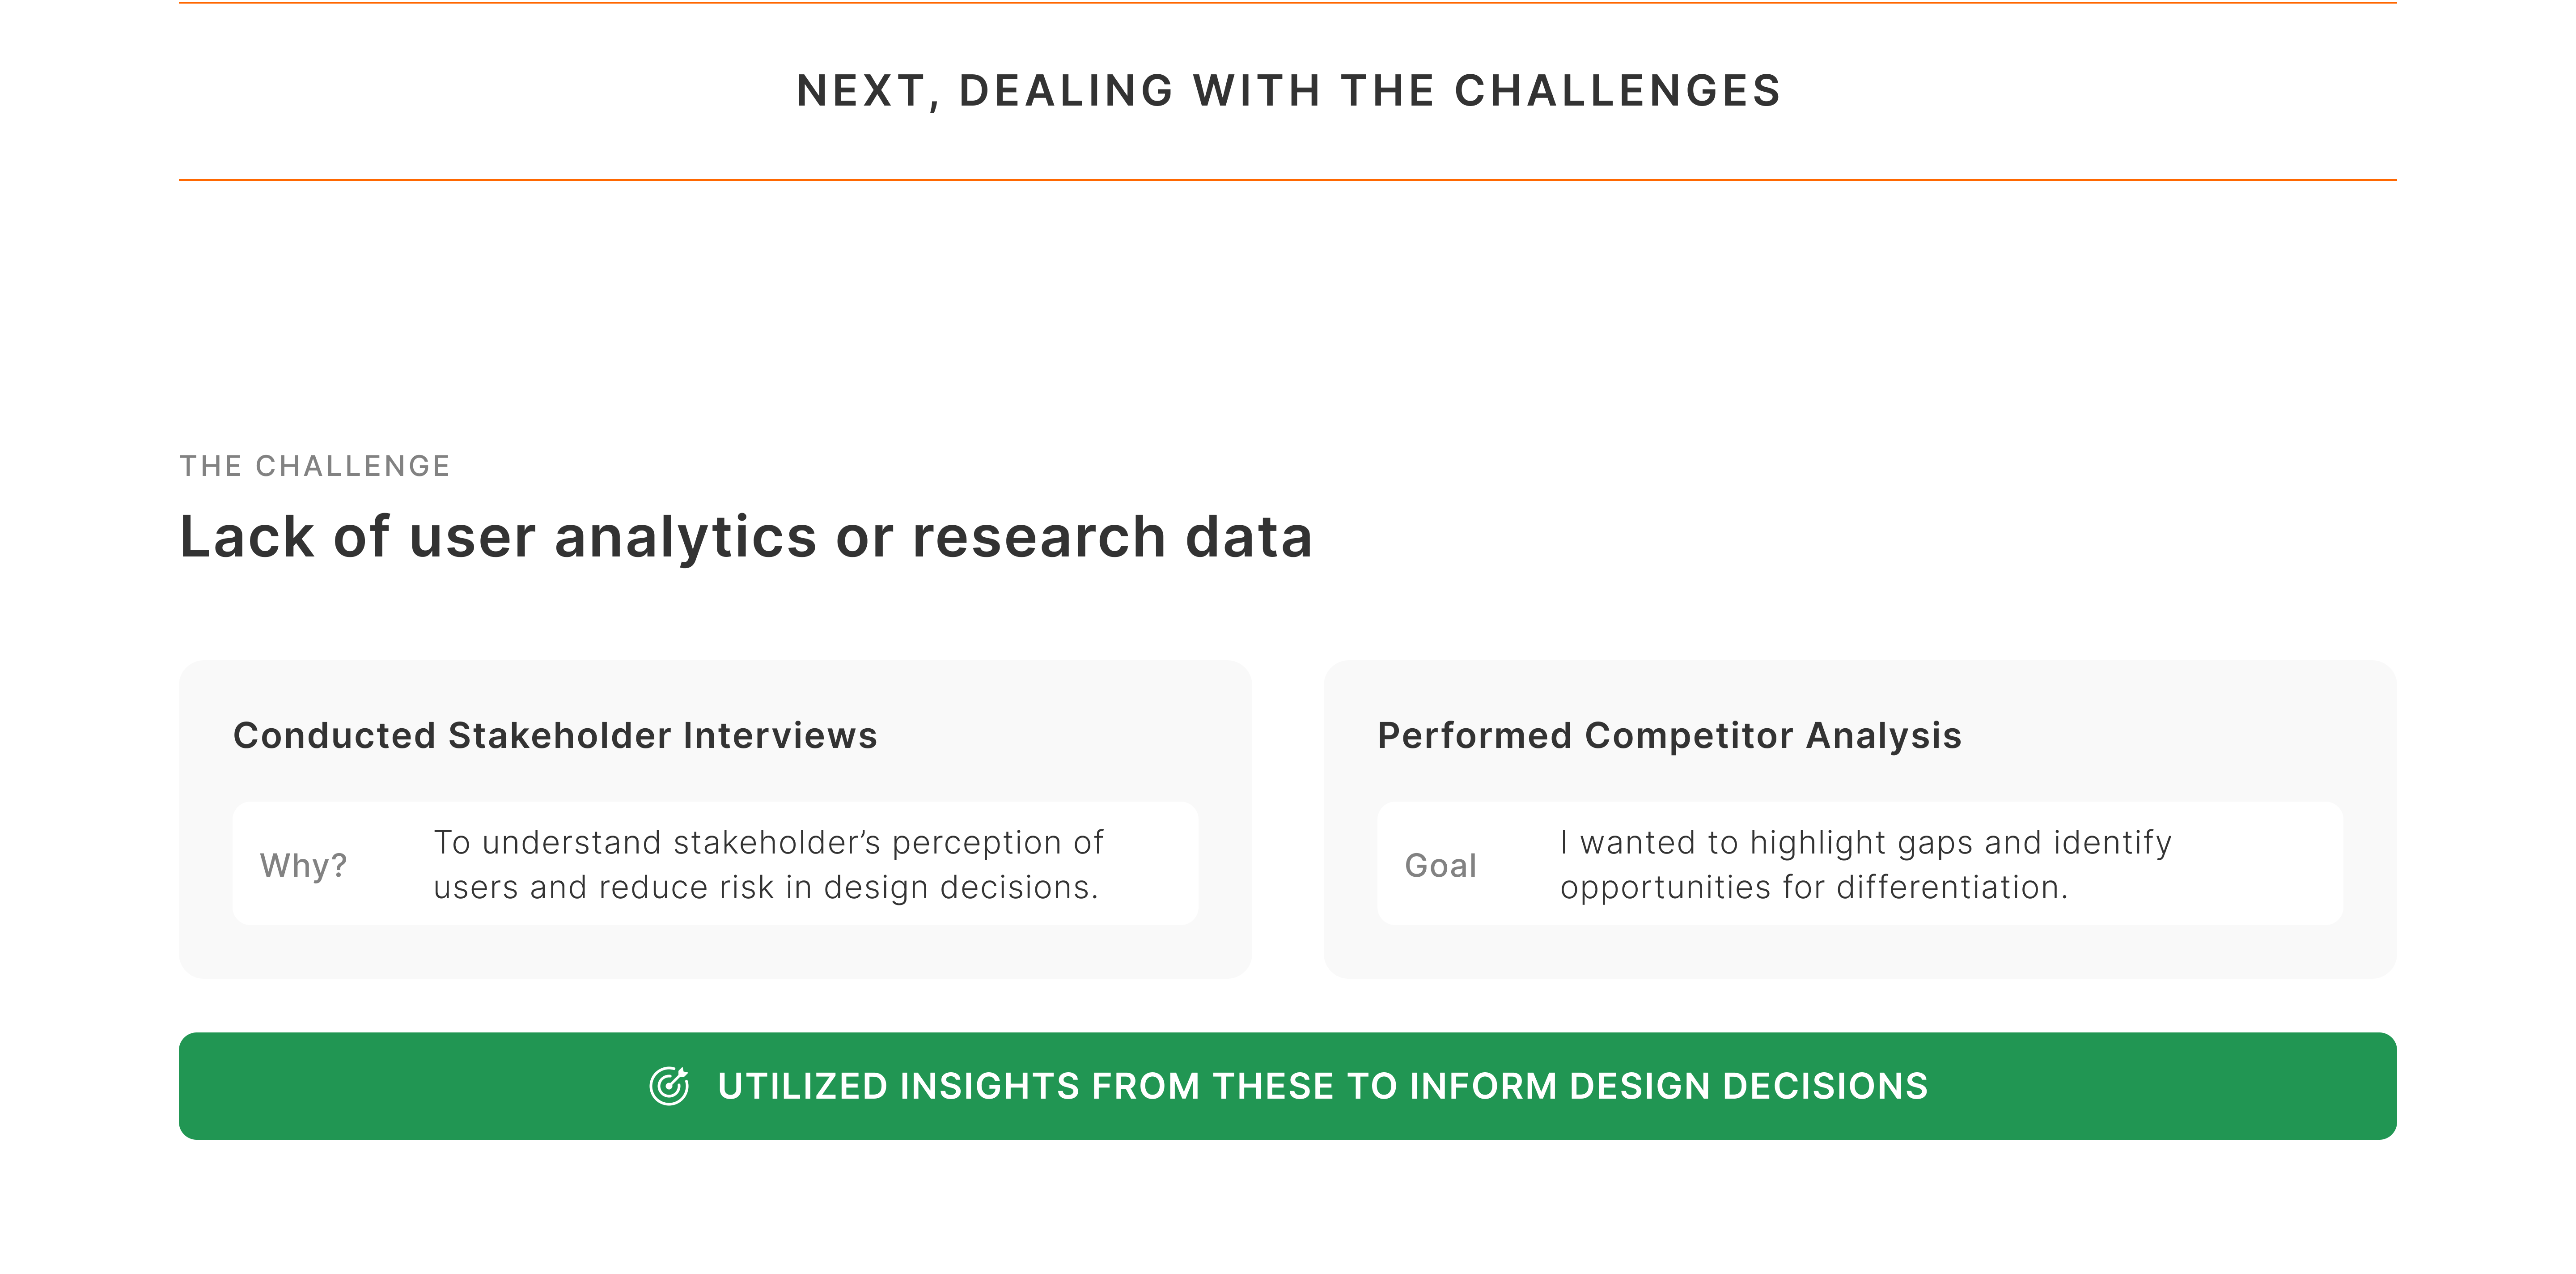Click the 'Why?' label

pos(303,865)
